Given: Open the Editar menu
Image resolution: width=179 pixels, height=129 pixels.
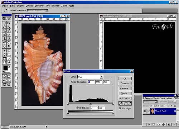Looking at the screenshot, I should pos(13,6).
